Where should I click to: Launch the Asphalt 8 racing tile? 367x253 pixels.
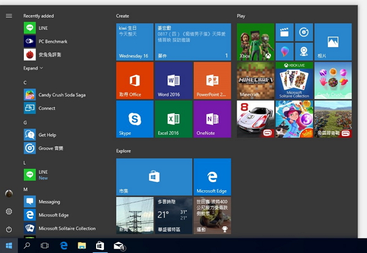tap(255, 119)
